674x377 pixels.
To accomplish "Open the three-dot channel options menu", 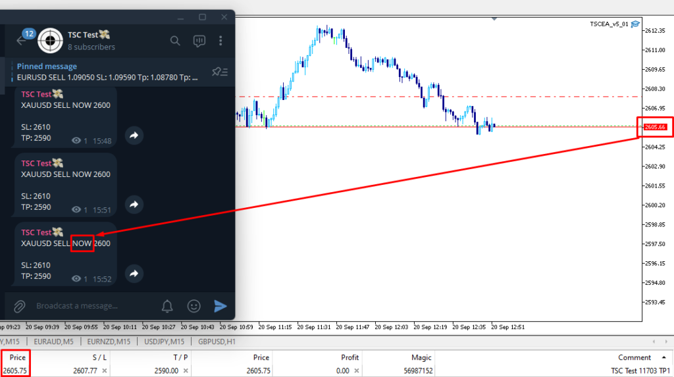I will click(222, 41).
